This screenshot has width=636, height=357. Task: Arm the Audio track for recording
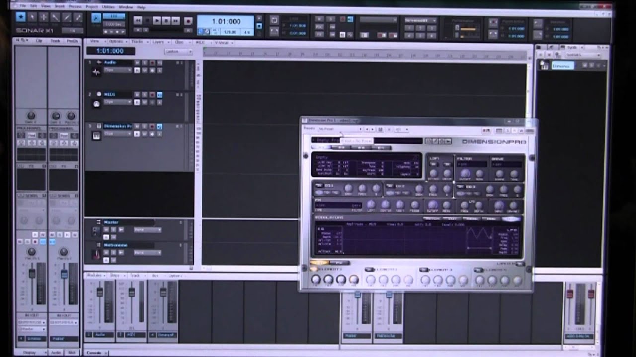click(x=152, y=63)
